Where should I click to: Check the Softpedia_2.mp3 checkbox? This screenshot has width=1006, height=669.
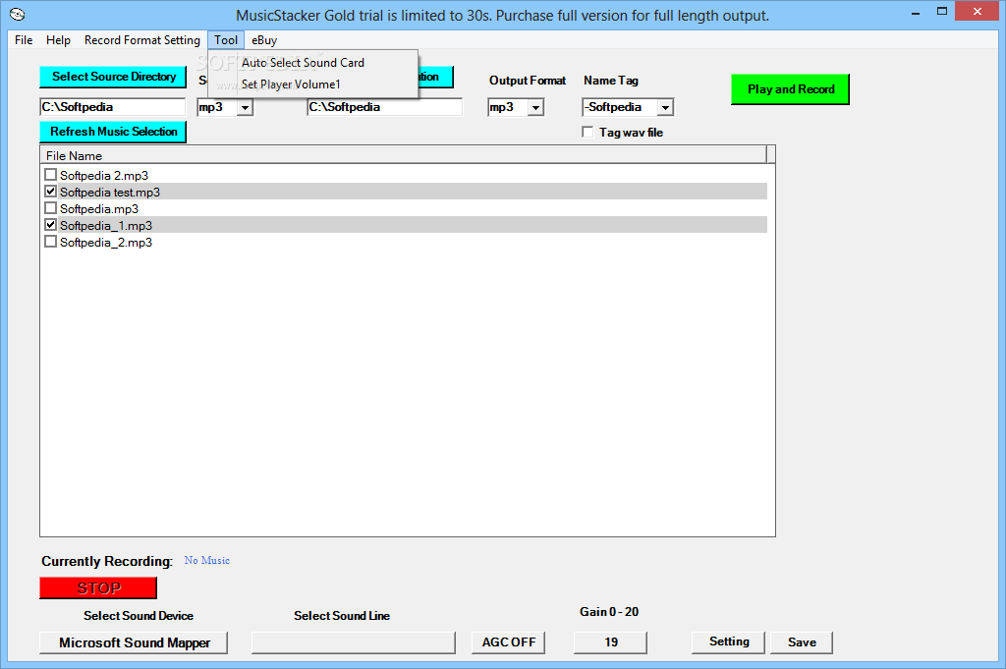51,241
